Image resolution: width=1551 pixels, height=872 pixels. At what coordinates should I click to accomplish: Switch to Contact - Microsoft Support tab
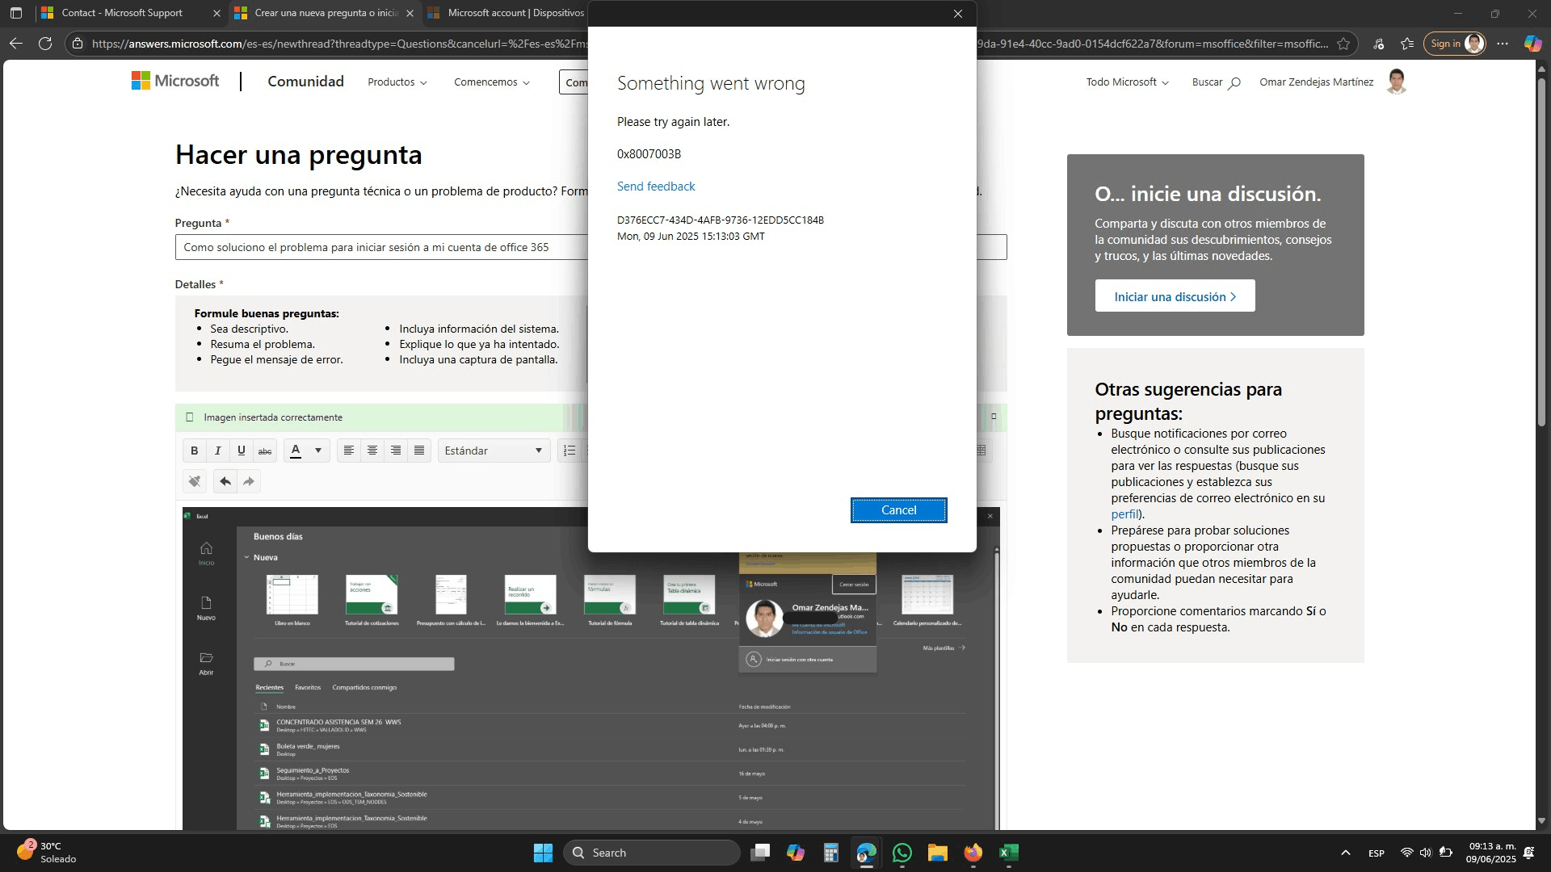coord(121,13)
